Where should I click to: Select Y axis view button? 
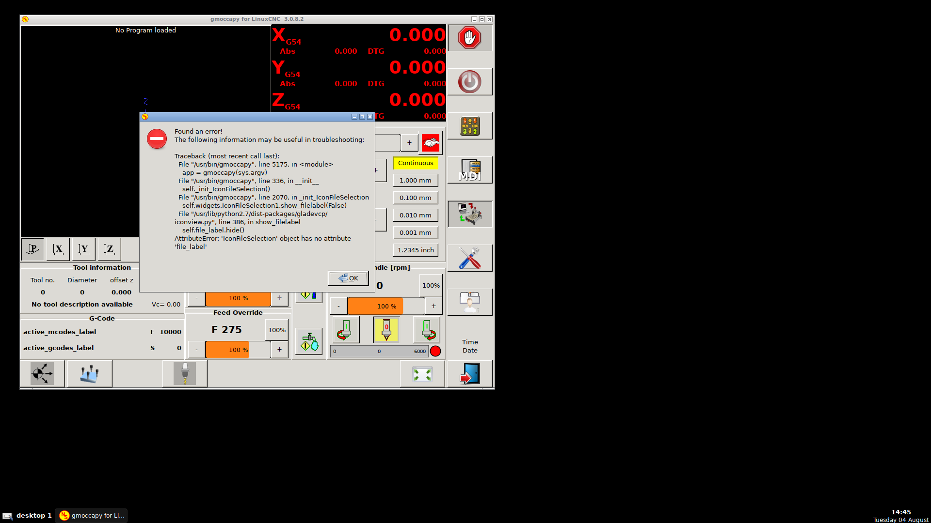click(84, 249)
